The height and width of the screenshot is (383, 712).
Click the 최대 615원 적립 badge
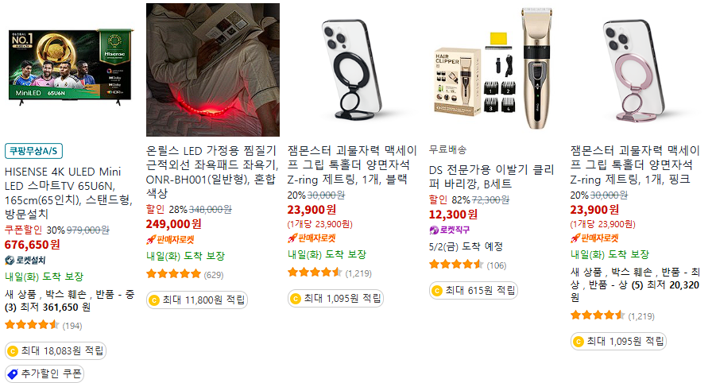click(x=474, y=290)
